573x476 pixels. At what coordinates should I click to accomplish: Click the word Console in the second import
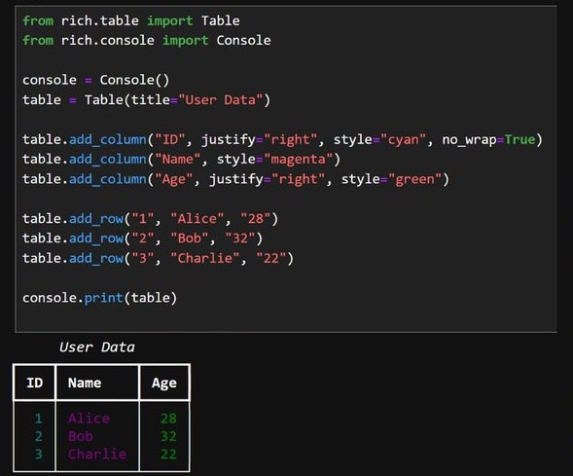tap(244, 41)
